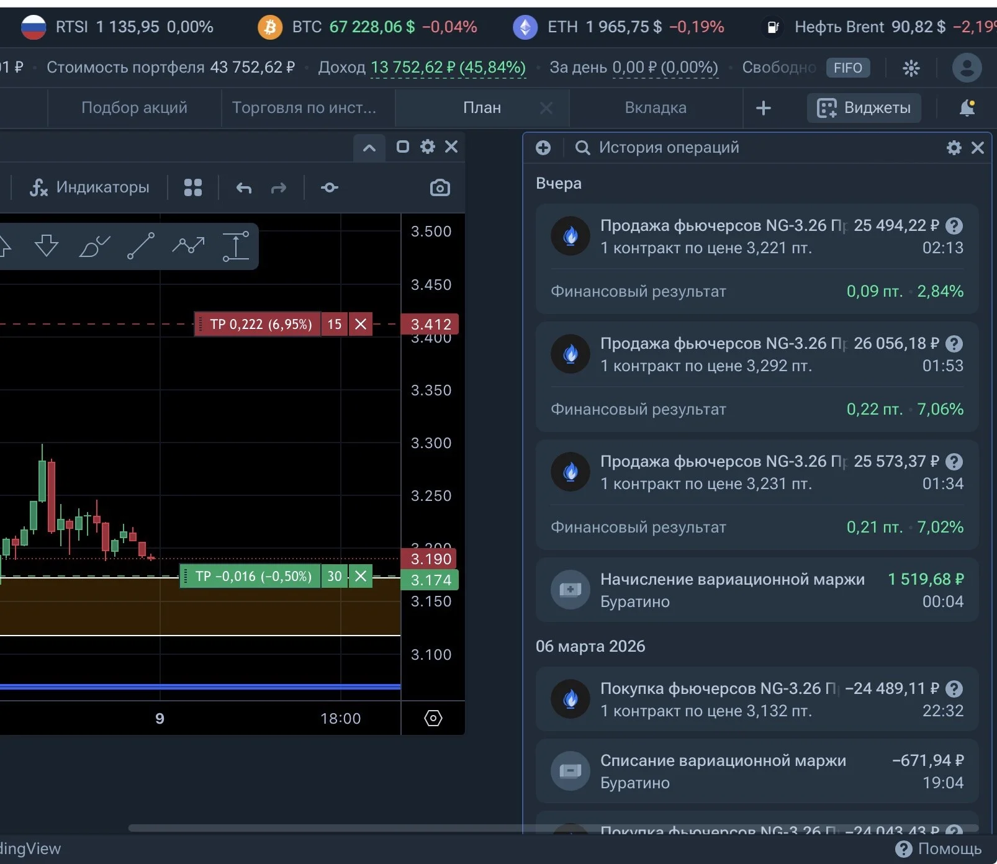Open chart axis settings hexagon icon
The height and width of the screenshot is (864, 997).
433,718
